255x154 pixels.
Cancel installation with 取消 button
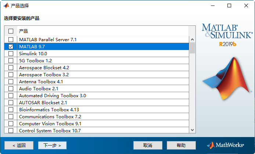pyautogui.click(x=148, y=146)
